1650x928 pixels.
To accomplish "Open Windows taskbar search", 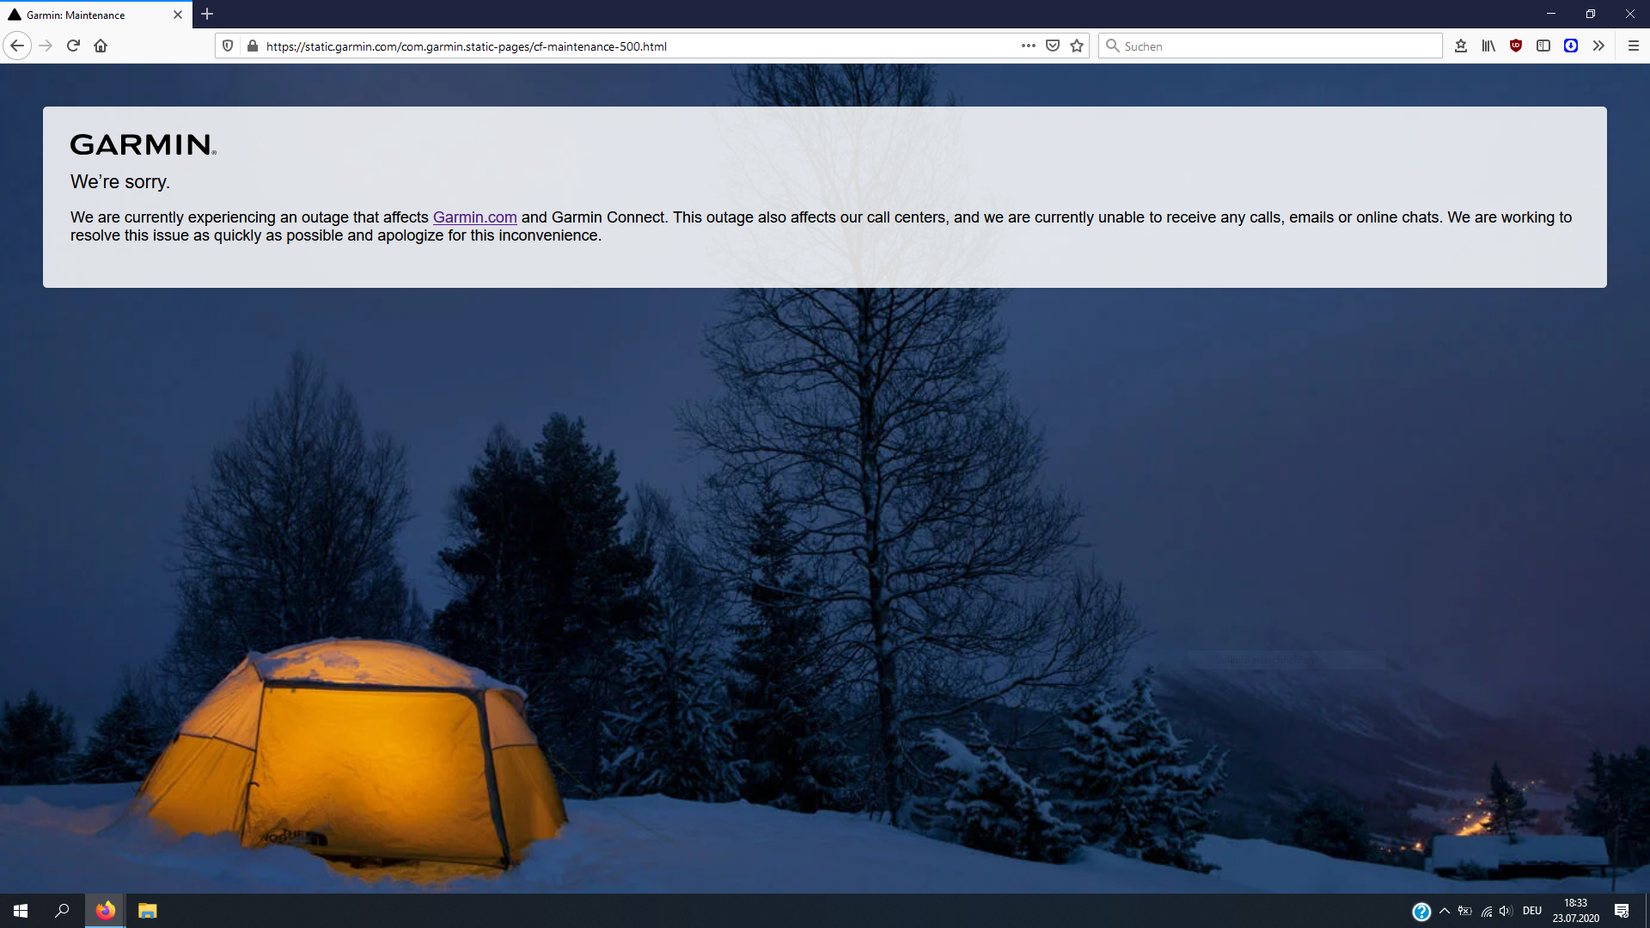I will [62, 911].
